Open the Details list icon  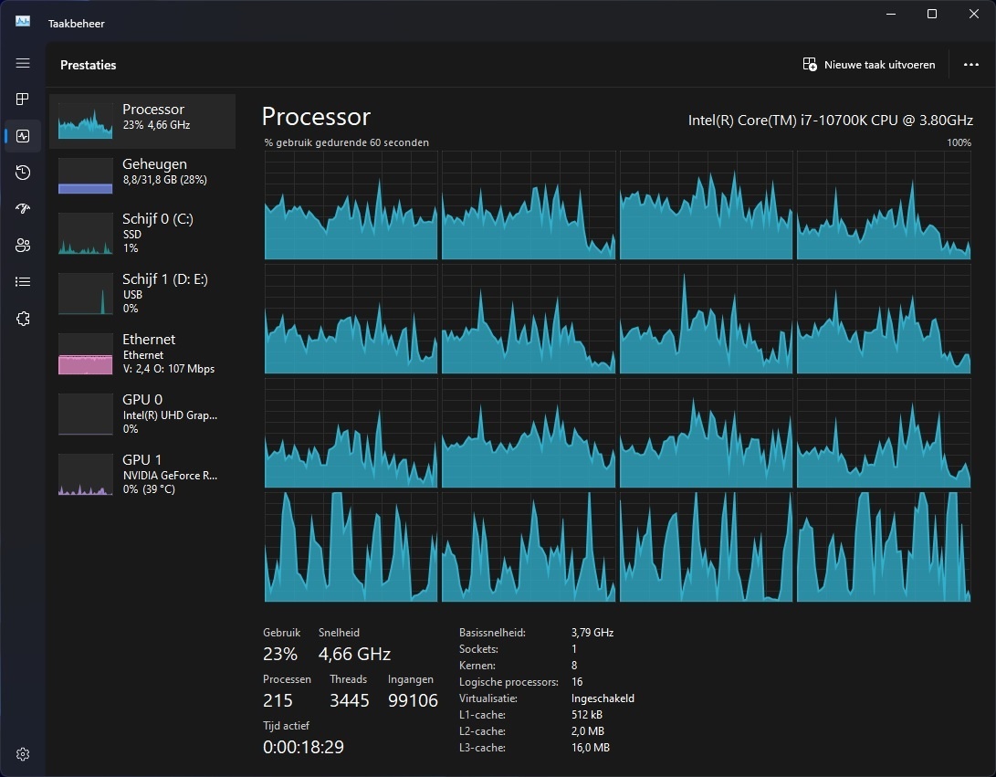23,281
